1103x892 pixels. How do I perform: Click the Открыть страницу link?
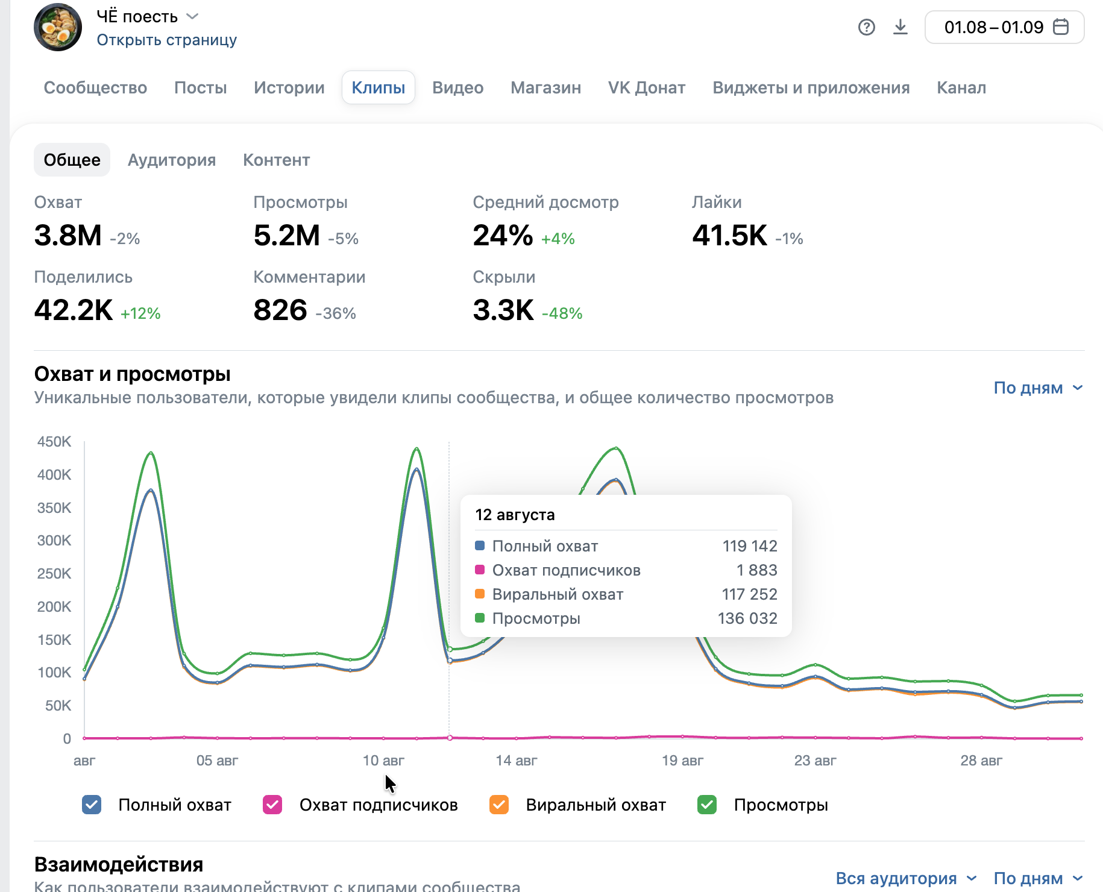point(167,40)
